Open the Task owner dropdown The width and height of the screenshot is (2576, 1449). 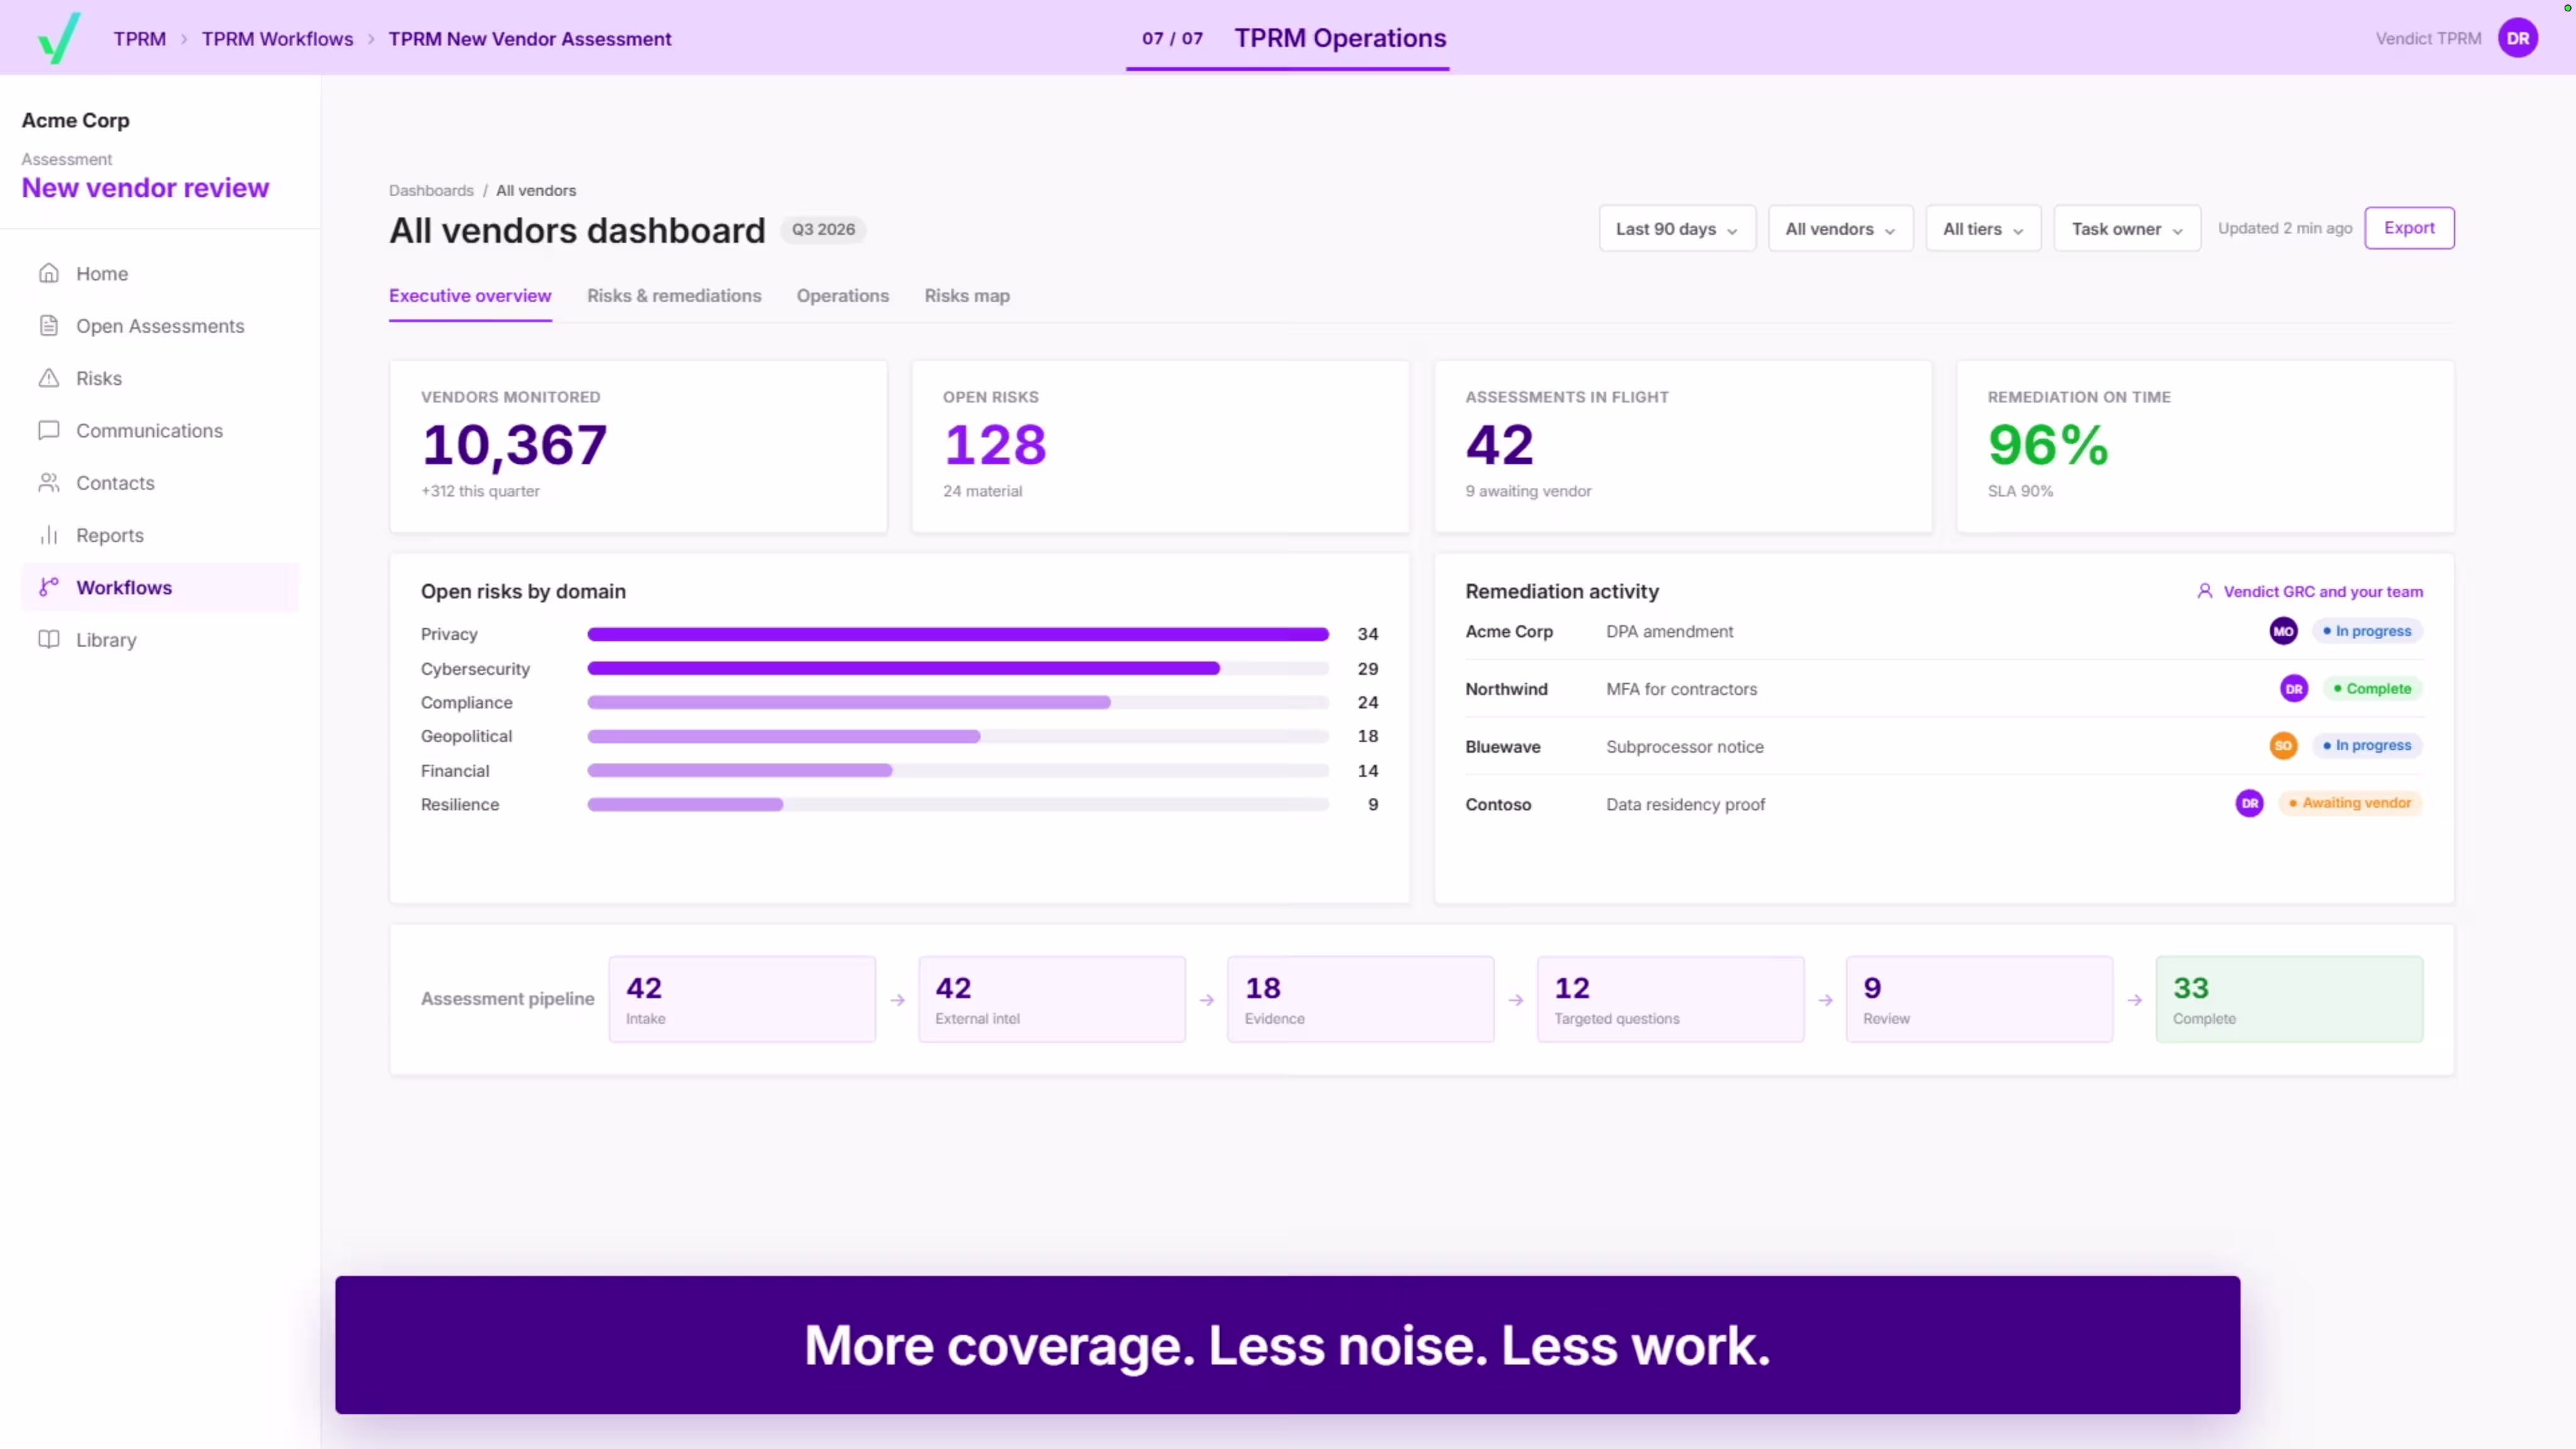tap(2127, 229)
